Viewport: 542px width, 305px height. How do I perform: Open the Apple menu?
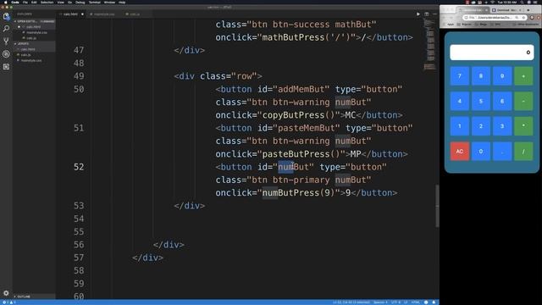coord(5,2)
